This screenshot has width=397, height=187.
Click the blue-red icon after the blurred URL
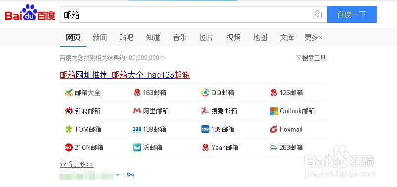tap(130, 175)
